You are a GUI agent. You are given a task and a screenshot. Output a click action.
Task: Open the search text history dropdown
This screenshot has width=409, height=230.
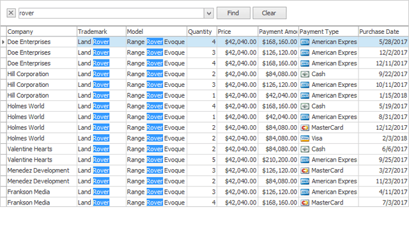209,13
